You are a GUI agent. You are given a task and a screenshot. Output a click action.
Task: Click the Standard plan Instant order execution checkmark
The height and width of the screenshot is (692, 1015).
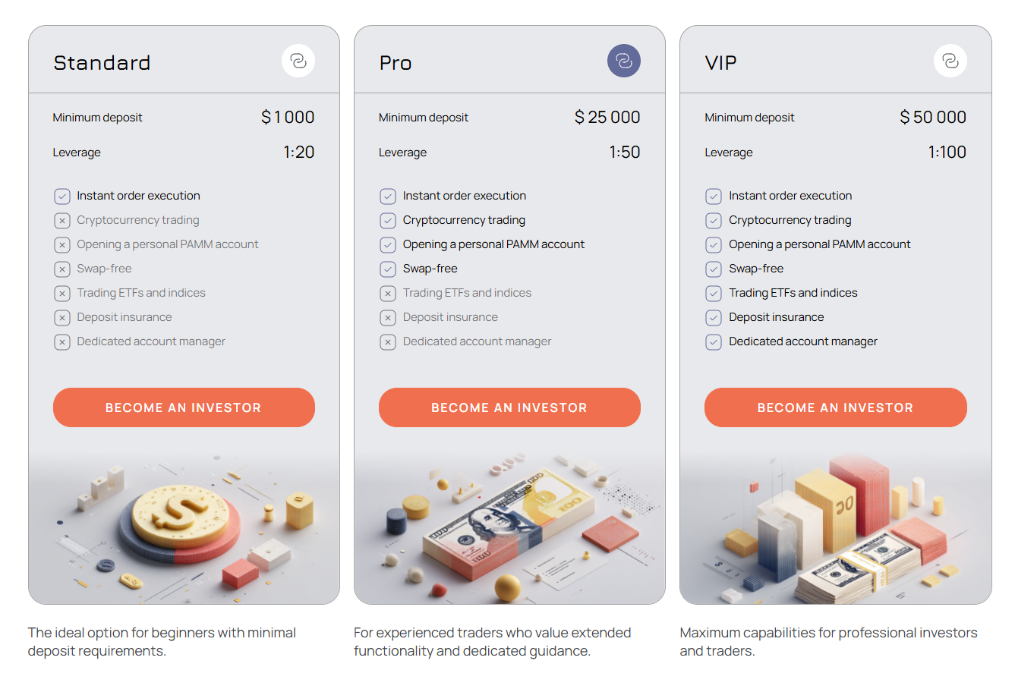(62, 197)
